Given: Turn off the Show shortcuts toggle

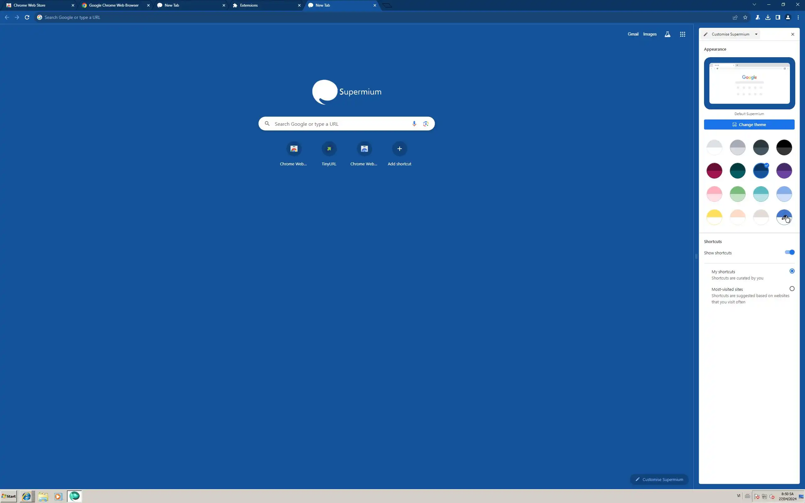Looking at the screenshot, I should click(x=789, y=252).
